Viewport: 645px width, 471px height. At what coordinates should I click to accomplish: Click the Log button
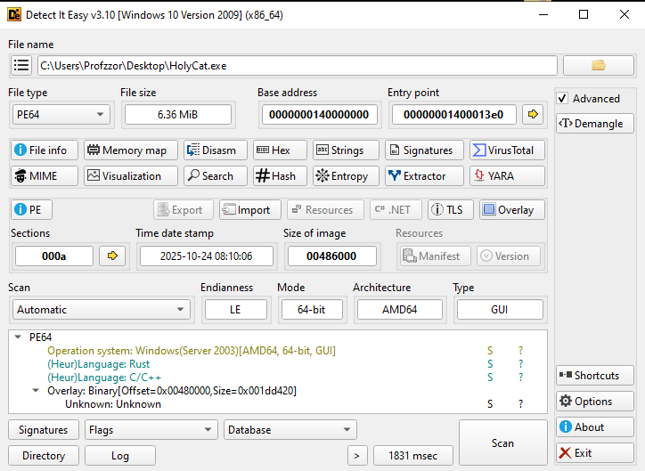click(120, 455)
